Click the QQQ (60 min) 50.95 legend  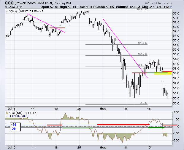(x=26, y=11)
